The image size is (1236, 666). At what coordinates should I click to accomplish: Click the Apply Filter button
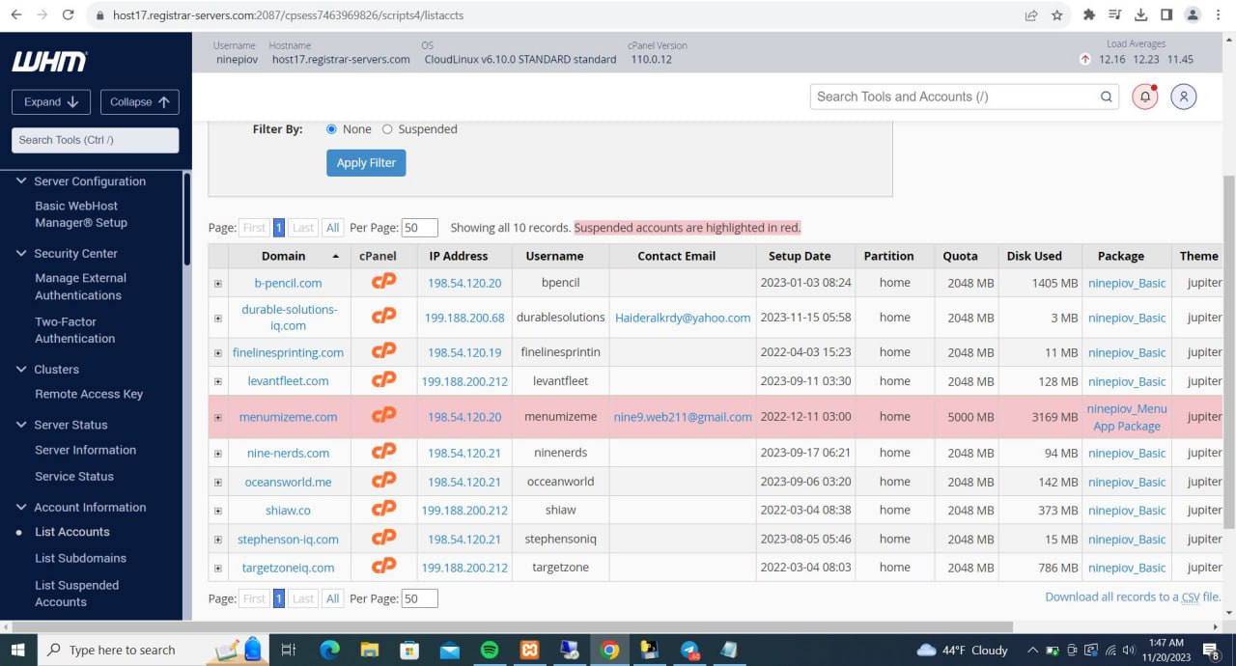pos(366,162)
